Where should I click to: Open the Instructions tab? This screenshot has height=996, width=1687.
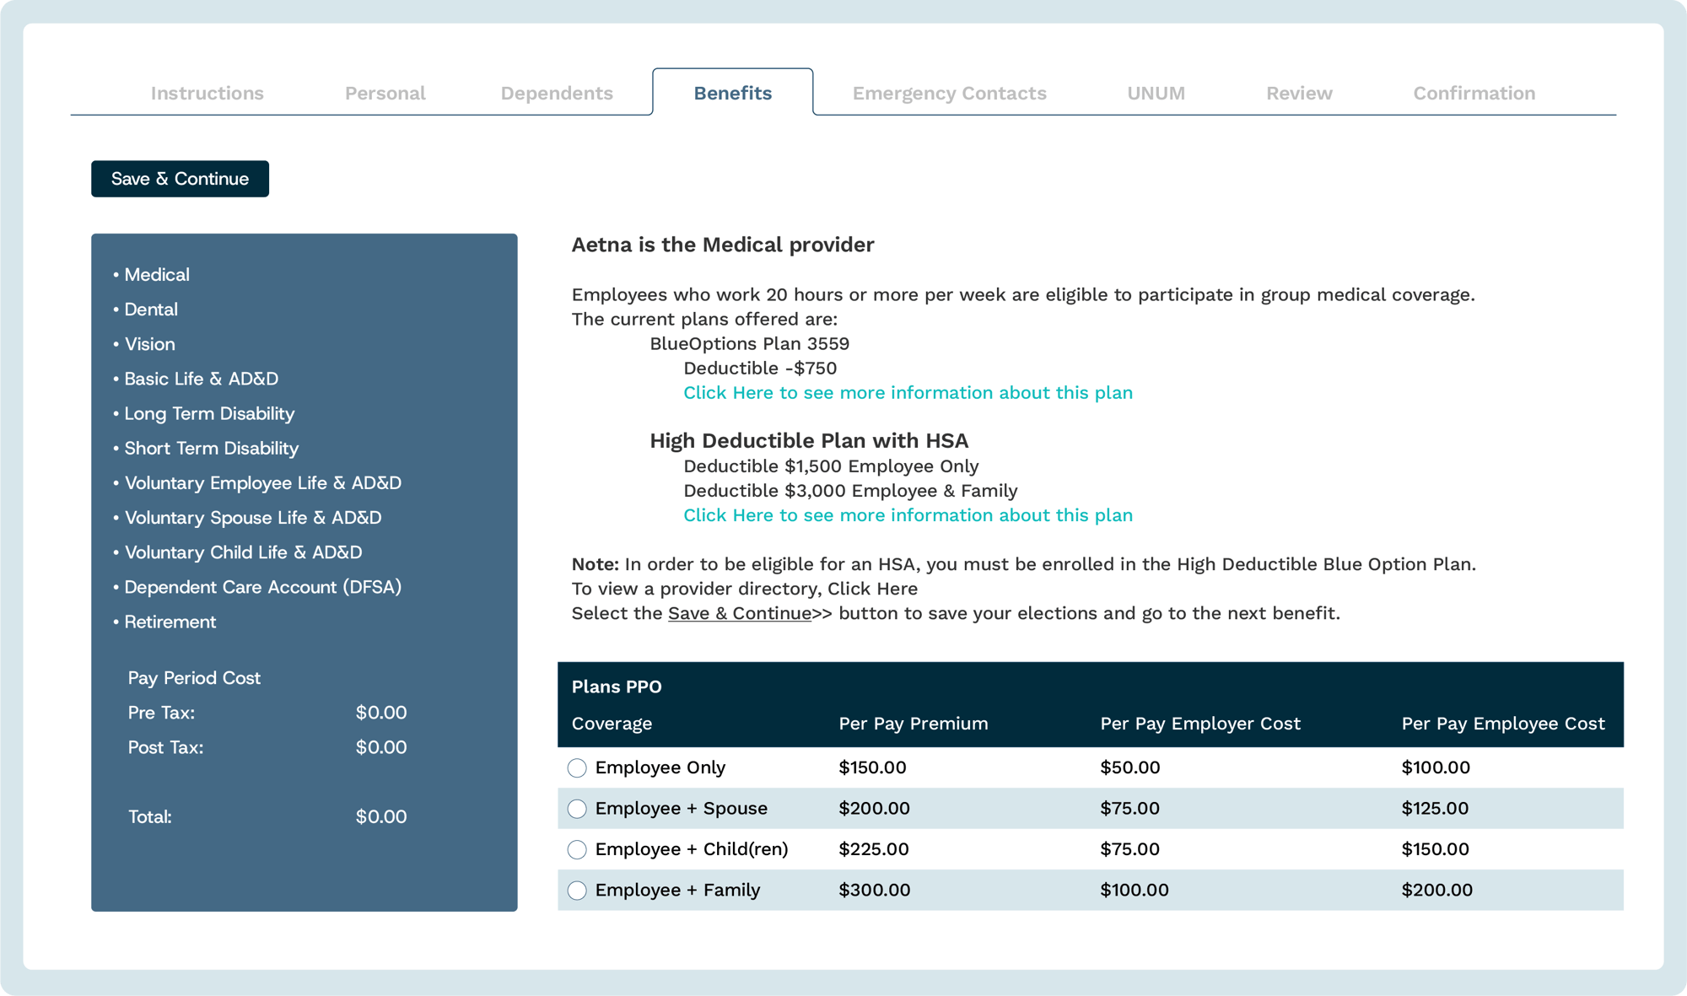(x=208, y=93)
